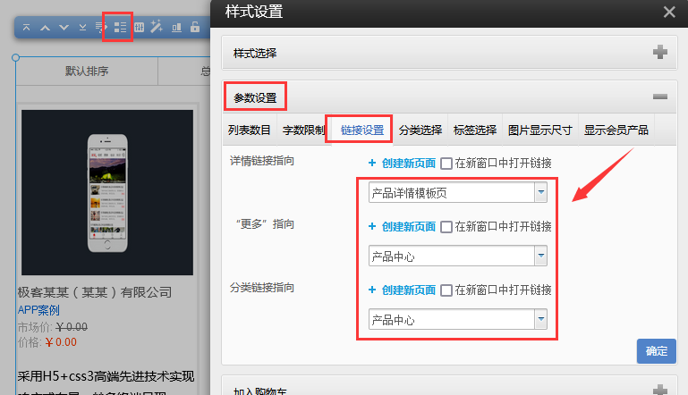Click the 确定 button
The height and width of the screenshot is (395, 688).
(656, 351)
